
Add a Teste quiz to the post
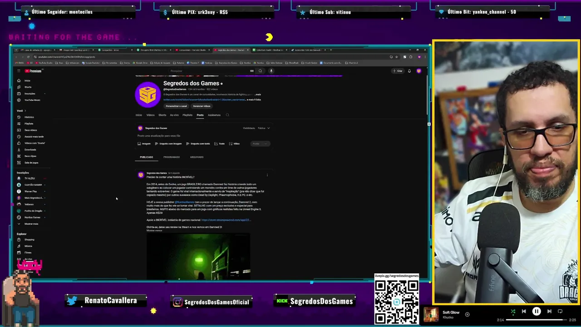coord(220,144)
